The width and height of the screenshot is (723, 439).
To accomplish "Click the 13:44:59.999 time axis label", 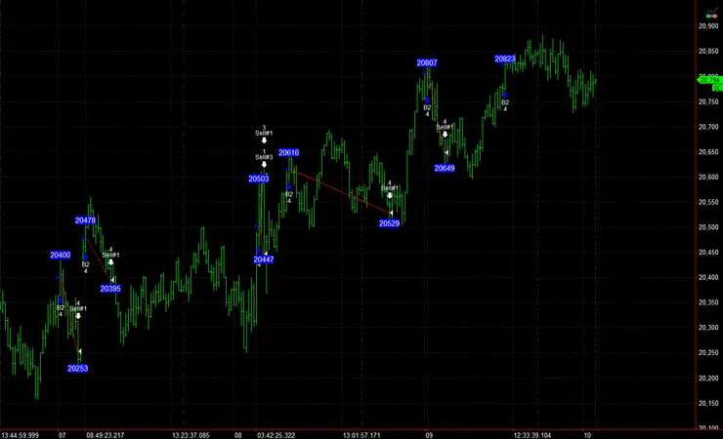I will 20,435.
